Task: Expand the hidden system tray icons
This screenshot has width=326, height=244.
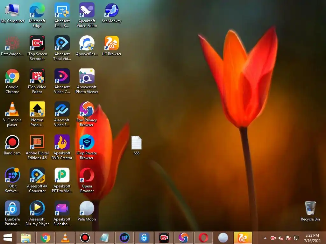Action: coord(265,238)
